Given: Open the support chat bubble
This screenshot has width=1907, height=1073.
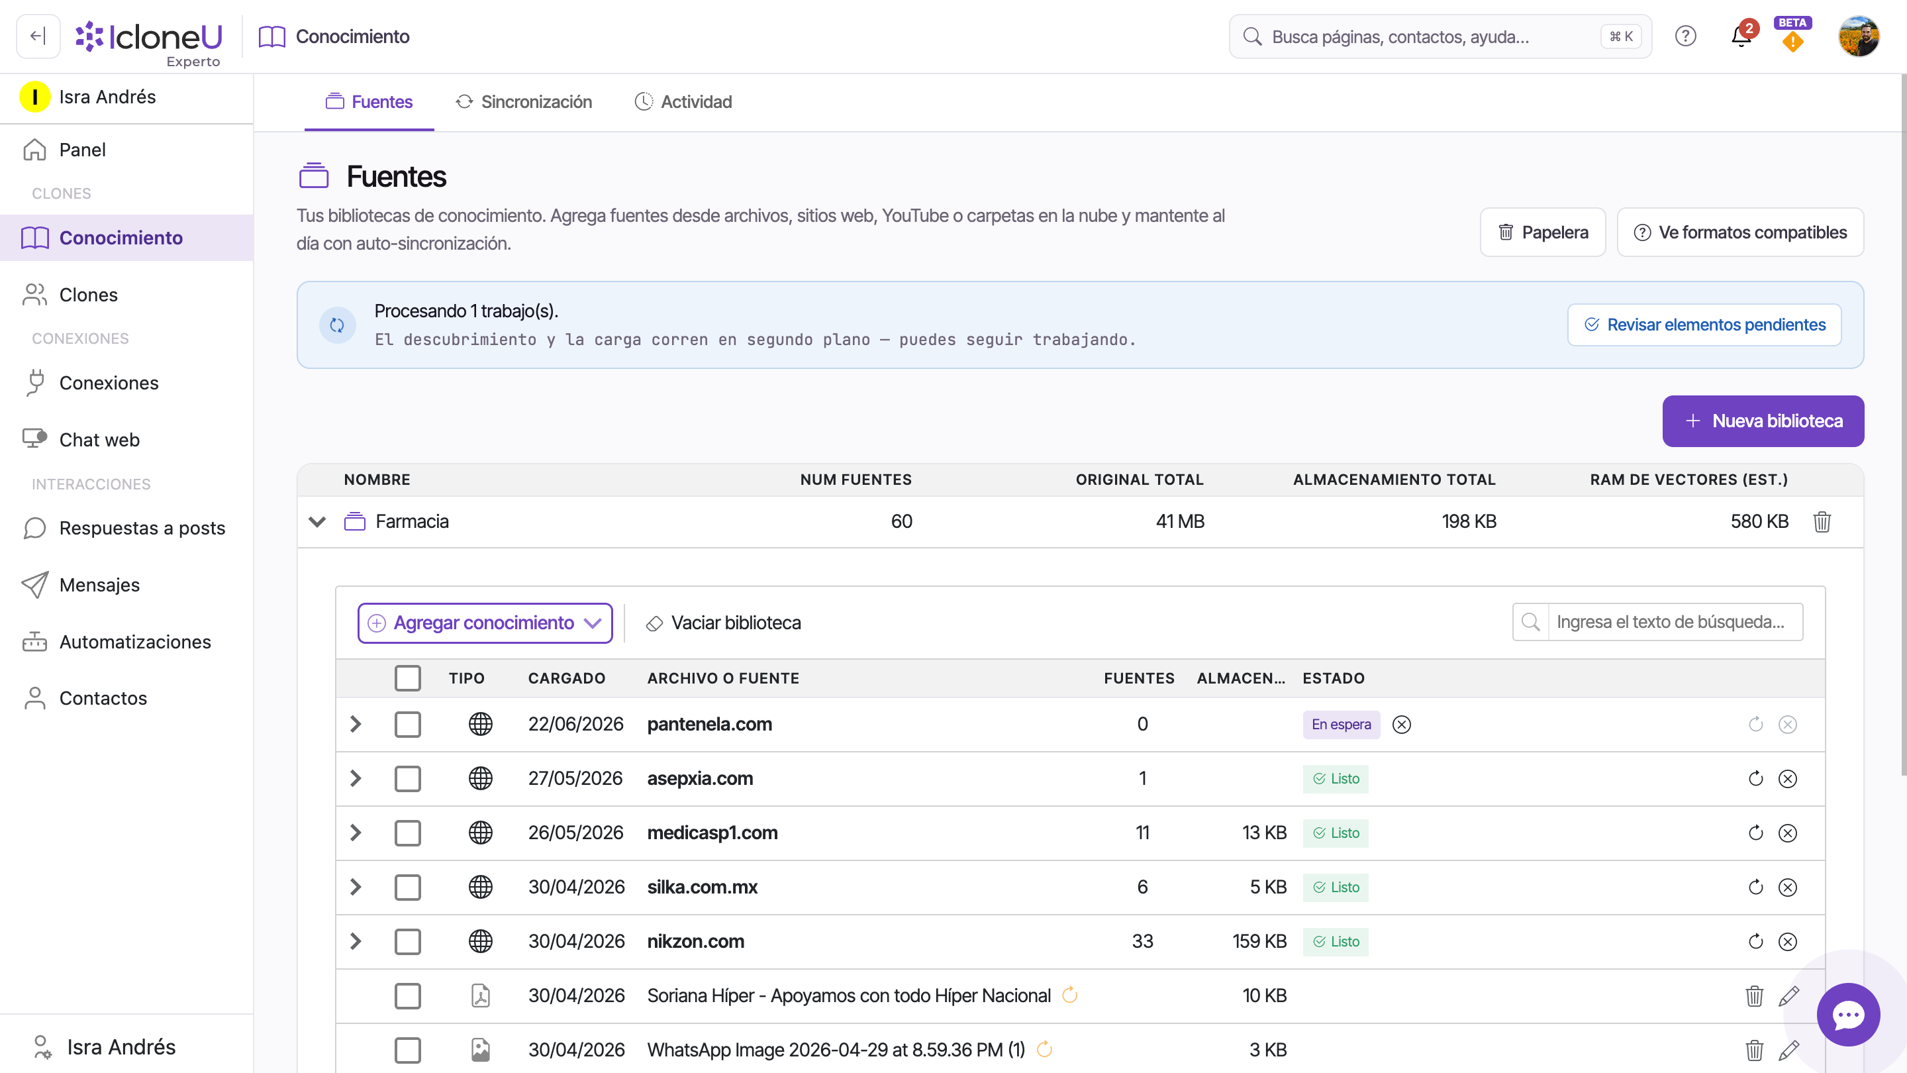Looking at the screenshot, I should coord(1848,1015).
